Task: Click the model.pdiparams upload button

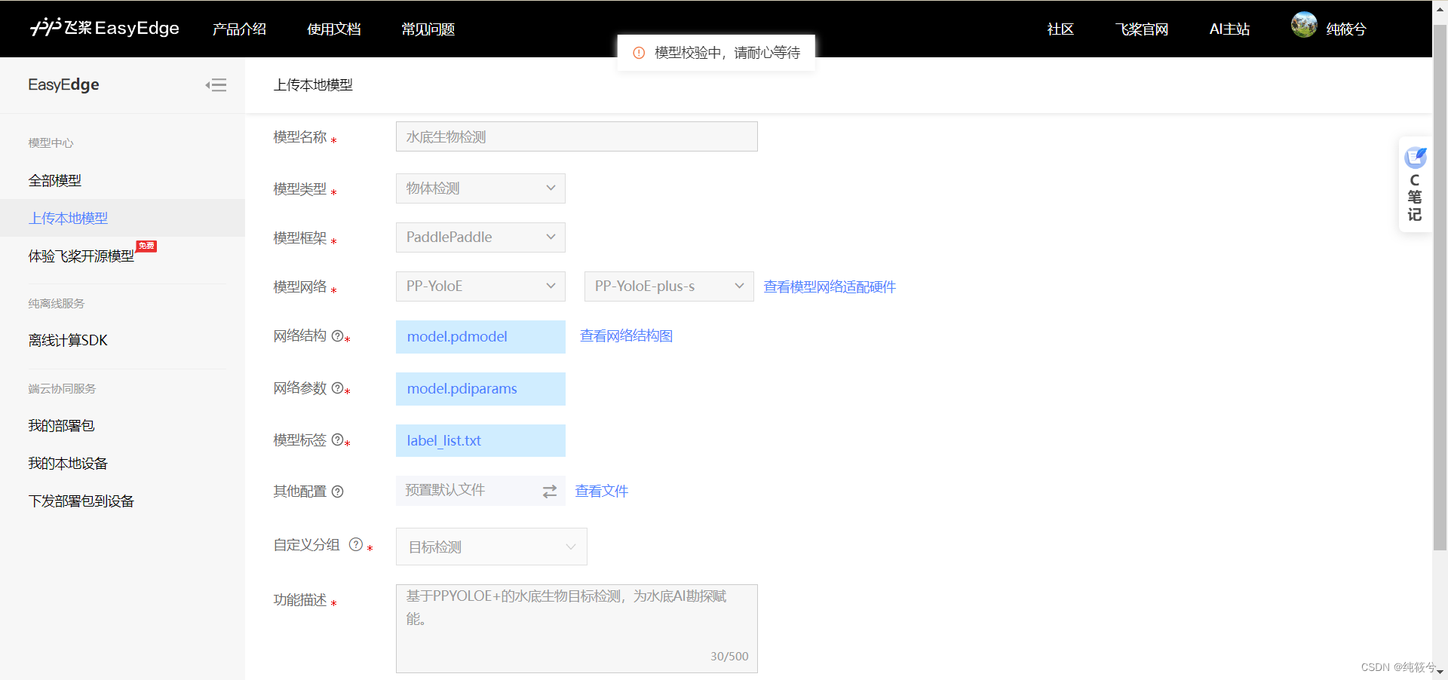Action: coord(480,388)
